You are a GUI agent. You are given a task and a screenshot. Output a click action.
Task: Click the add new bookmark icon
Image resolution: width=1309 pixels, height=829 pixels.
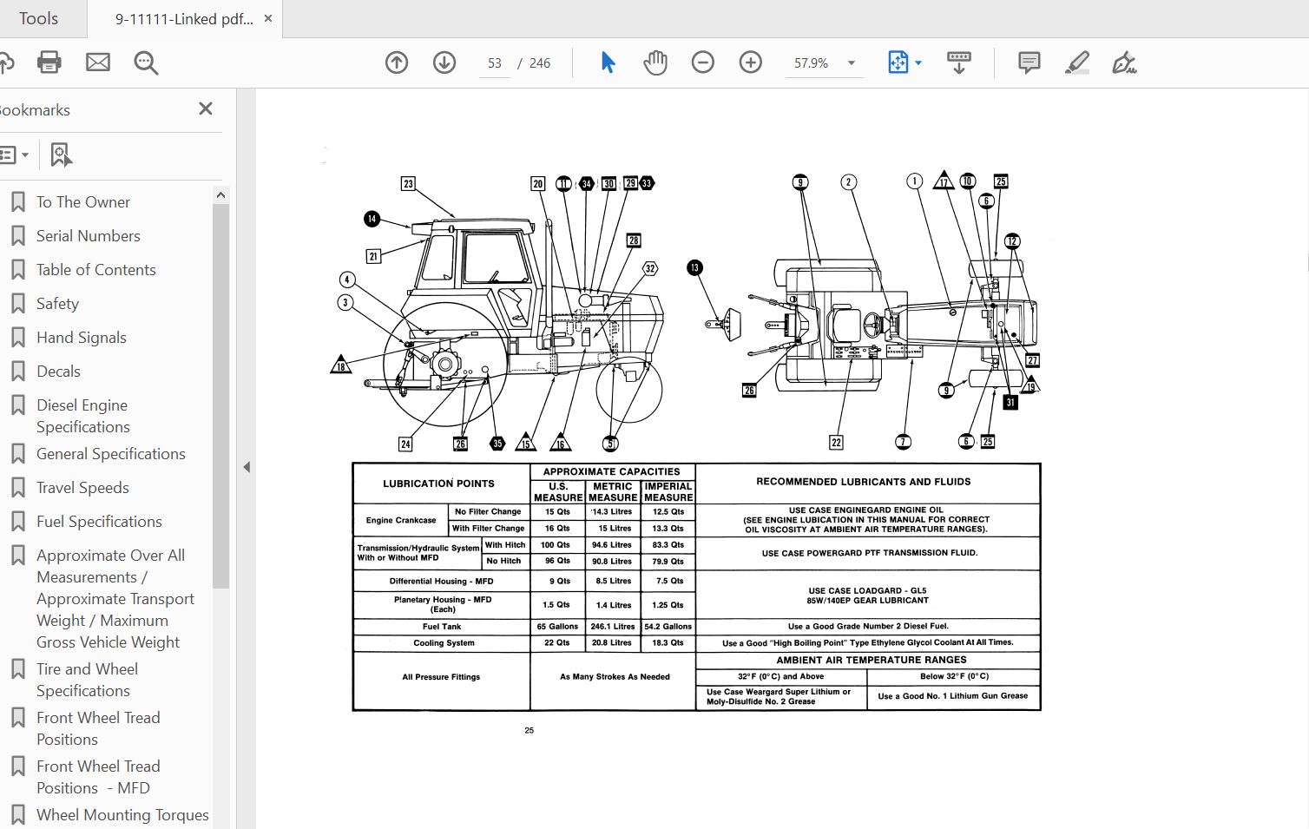click(x=60, y=155)
